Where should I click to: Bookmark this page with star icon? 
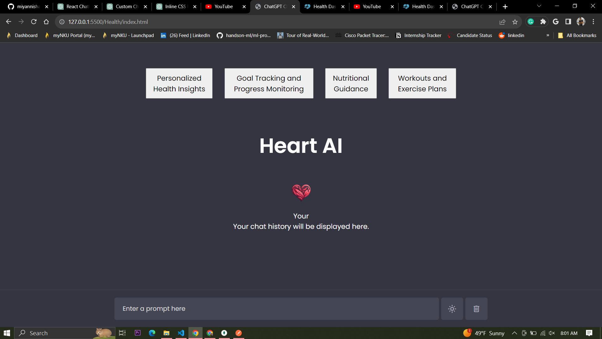click(515, 22)
